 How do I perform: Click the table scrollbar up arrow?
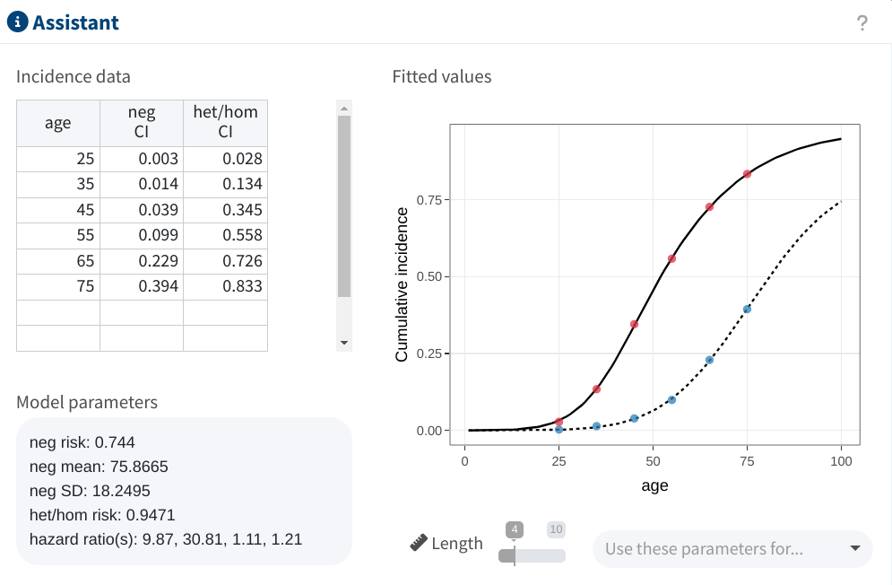pos(343,109)
